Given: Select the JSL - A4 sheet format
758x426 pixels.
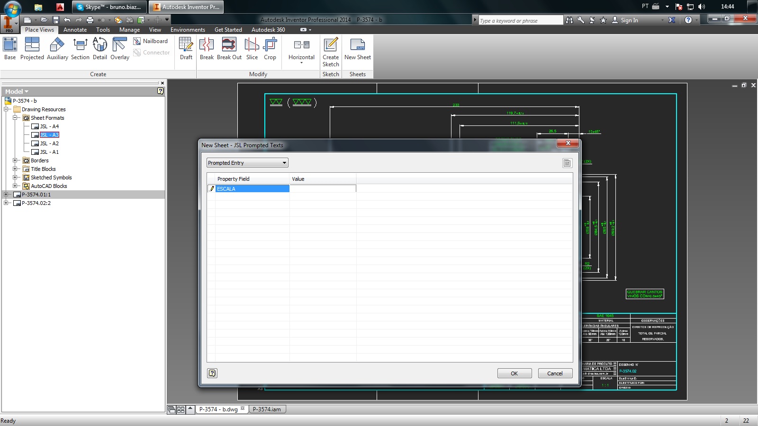Looking at the screenshot, I should click(x=49, y=126).
